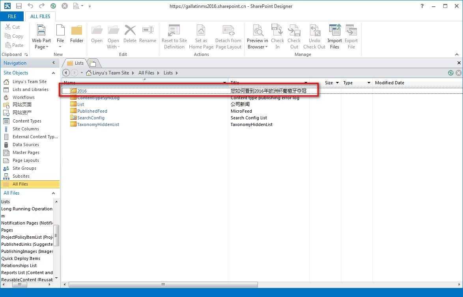
Task: Create a new Folder from ribbon
Action: pyautogui.click(x=77, y=34)
